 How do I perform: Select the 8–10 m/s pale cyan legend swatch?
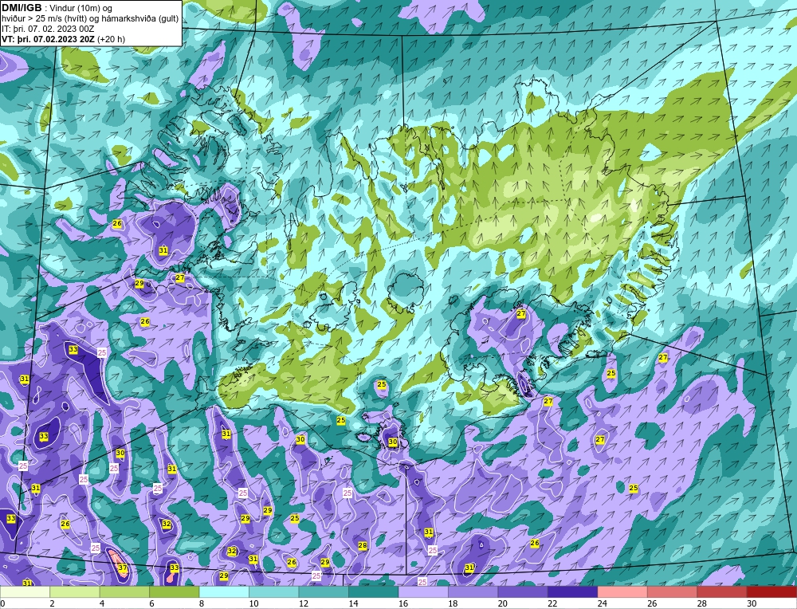pos(224,592)
